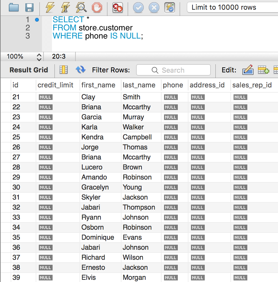Click line number 3 in editor gutter
278x282 pixels.
(x=28, y=36)
